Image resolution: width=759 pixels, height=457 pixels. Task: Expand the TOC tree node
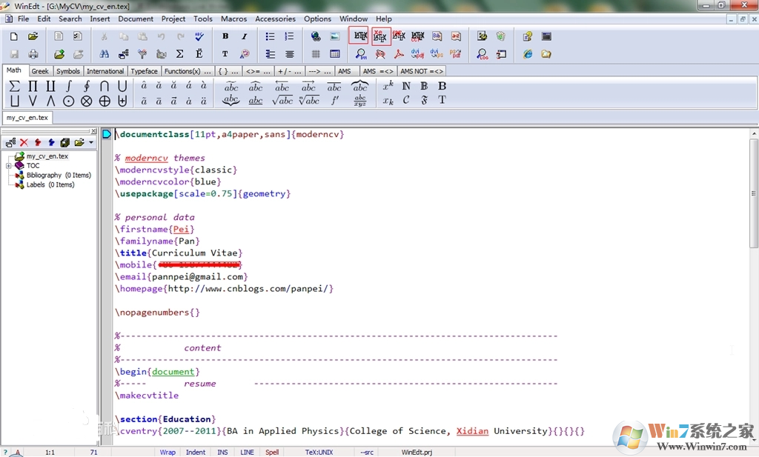[8, 166]
